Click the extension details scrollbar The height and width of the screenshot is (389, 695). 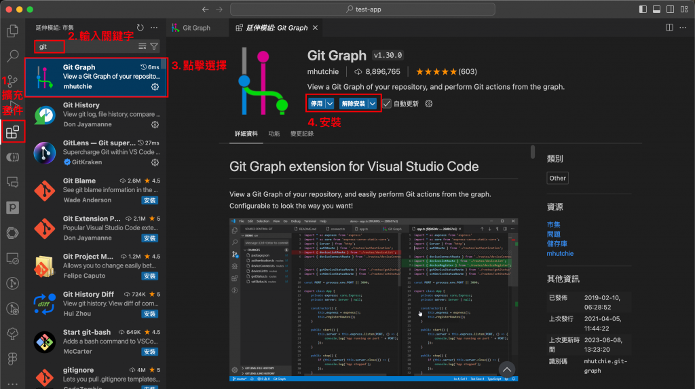coord(532,151)
